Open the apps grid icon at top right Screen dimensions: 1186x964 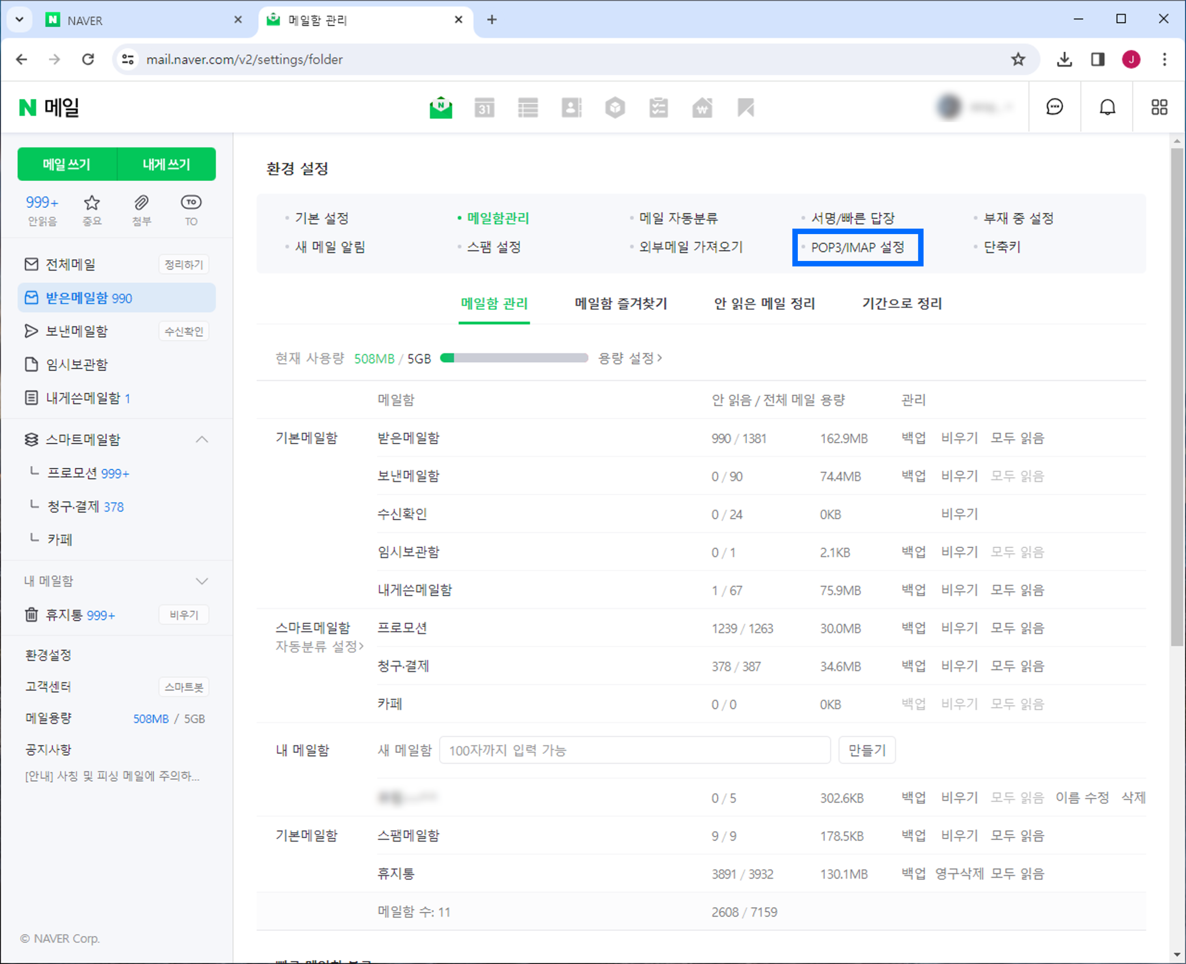(1159, 107)
